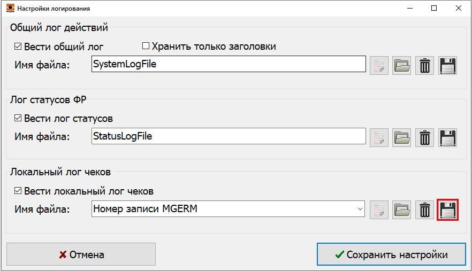View log document icon beside StatusLogFile field
The image size is (472, 271).
coord(379,137)
